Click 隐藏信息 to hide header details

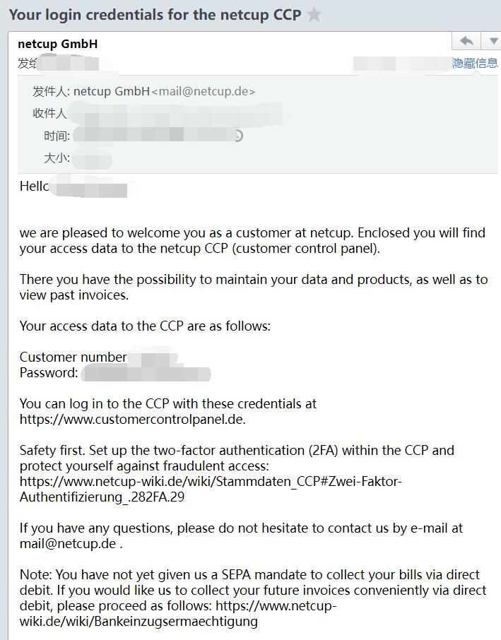click(475, 63)
